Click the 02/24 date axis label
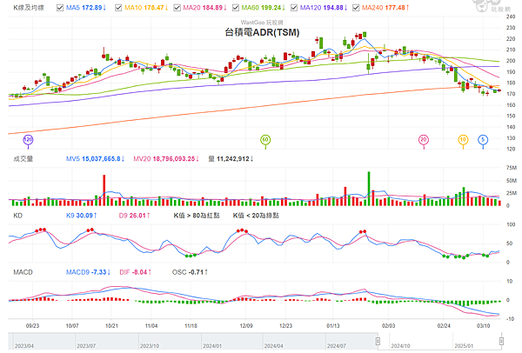Viewport: 522px width, 353px height. (x=444, y=326)
